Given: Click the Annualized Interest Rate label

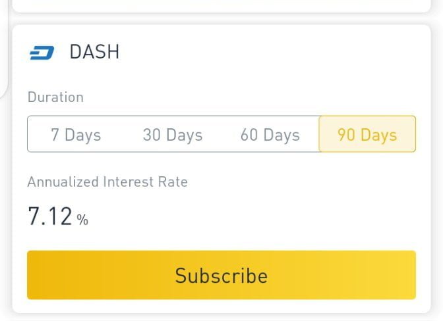Looking at the screenshot, I should [107, 182].
